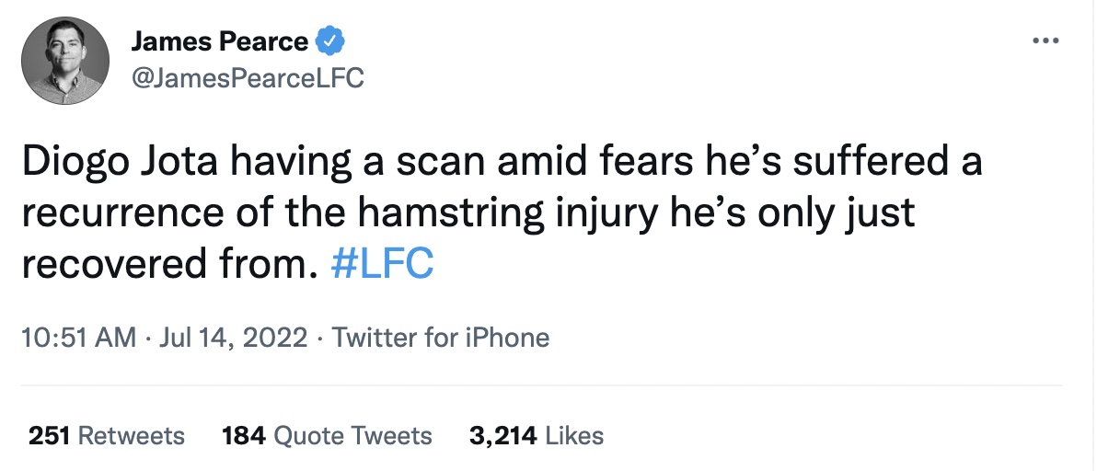Open the Twitter for iPhone source link
This screenshot has height=471, width=1097.
click(x=441, y=338)
